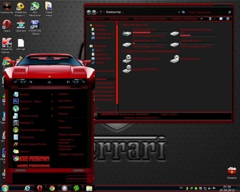Collapse the Жесткие диски group header
The image size is (240, 192).
(x=135, y=25)
